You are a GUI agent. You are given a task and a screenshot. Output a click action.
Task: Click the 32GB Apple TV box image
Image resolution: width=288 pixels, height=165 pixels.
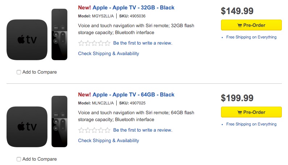[x=26, y=40]
